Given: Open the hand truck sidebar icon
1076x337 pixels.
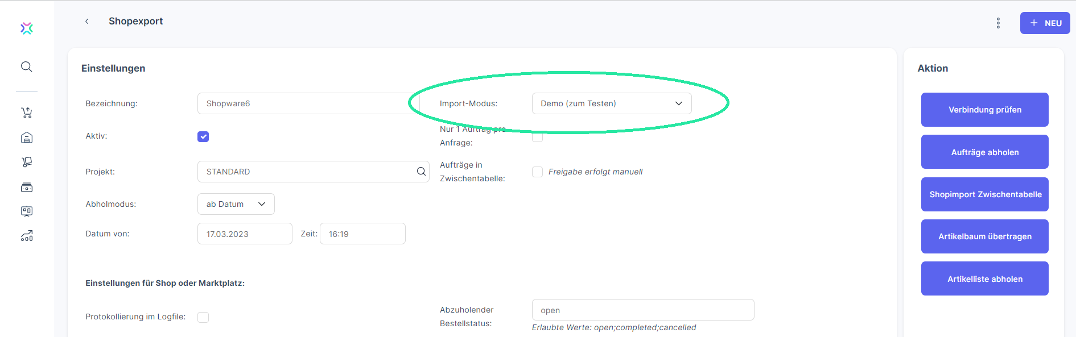Looking at the screenshot, I should click(x=27, y=163).
